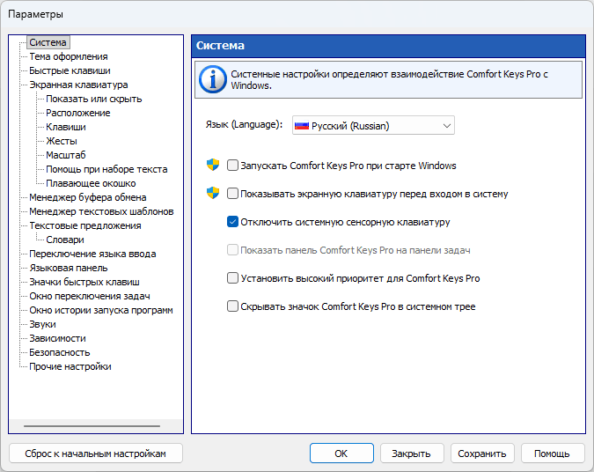Image resolution: width=594 pixels, height=472 pixels.
Task: Select Масштаб in the tree
Action: 66,155
